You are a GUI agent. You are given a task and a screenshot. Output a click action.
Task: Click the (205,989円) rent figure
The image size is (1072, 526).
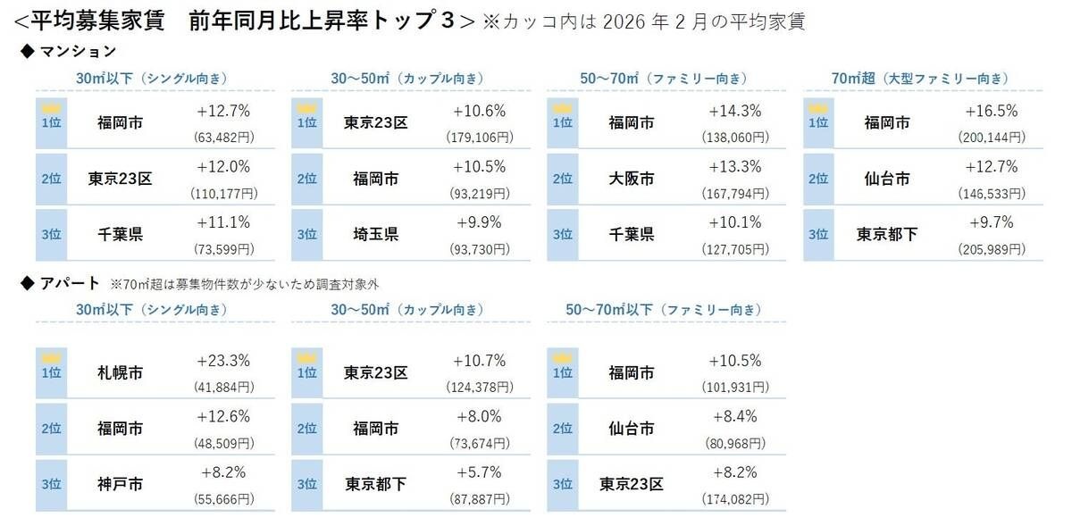(x=992, y=249)
